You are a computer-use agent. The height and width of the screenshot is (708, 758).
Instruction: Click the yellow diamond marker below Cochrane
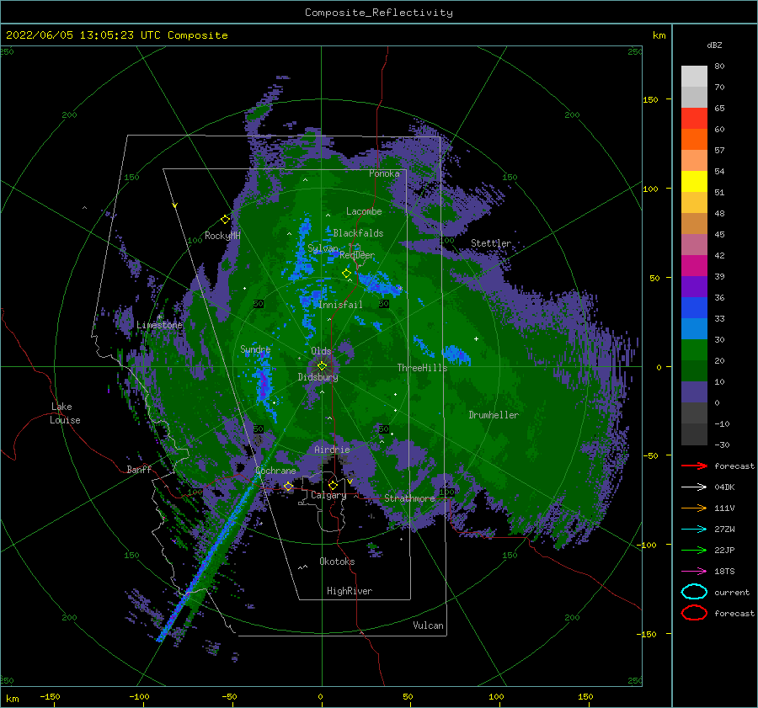[288, 487]
